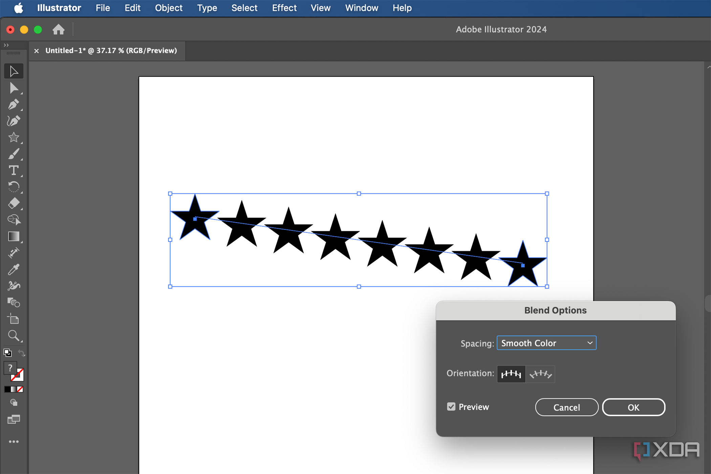Select the Direct Selection tool

pos(14,88)
